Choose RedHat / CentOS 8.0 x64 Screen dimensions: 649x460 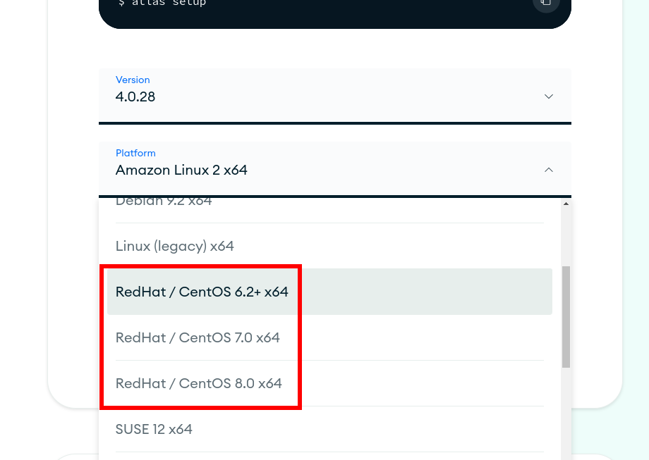[199, 383]
